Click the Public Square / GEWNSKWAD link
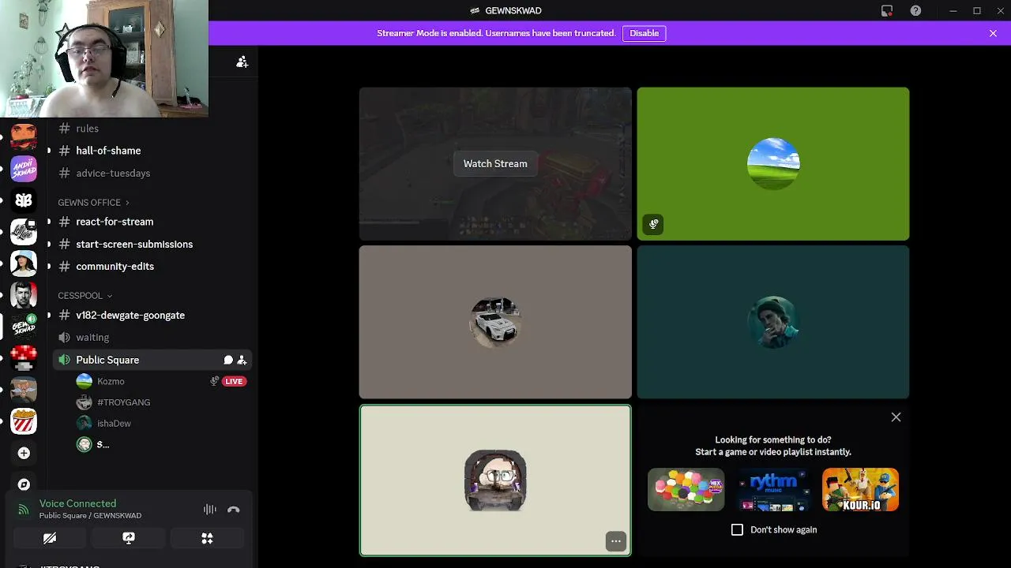Viewport: 1011px width, 568px height. 90,516
